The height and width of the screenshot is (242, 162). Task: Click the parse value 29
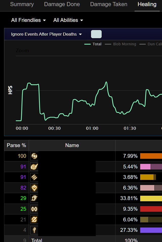(23, 198)
